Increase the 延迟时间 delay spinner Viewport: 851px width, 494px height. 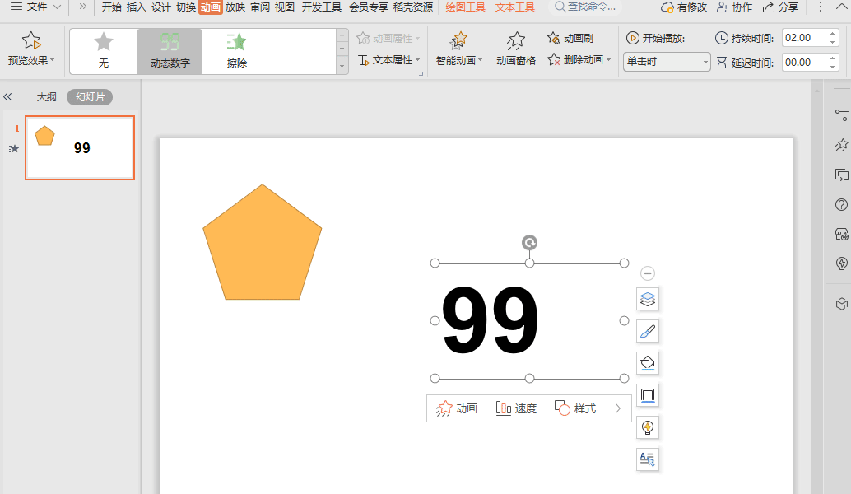833,58
